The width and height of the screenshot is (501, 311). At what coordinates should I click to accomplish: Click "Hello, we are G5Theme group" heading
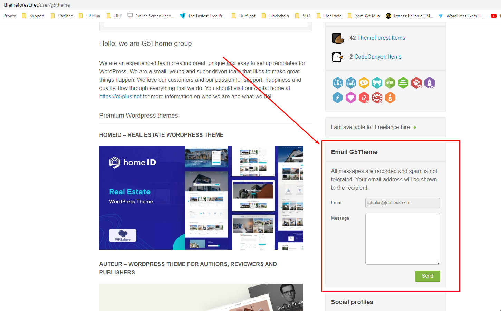tap(145, 43)
